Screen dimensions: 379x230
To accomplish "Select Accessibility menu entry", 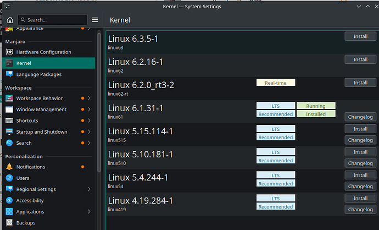I will tap(48, 200).
